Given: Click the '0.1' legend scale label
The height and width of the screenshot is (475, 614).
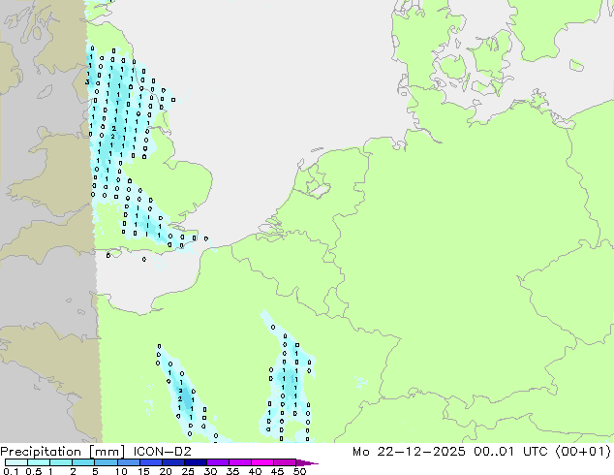Looking at the screenshot, I should (x=11, y=471).
